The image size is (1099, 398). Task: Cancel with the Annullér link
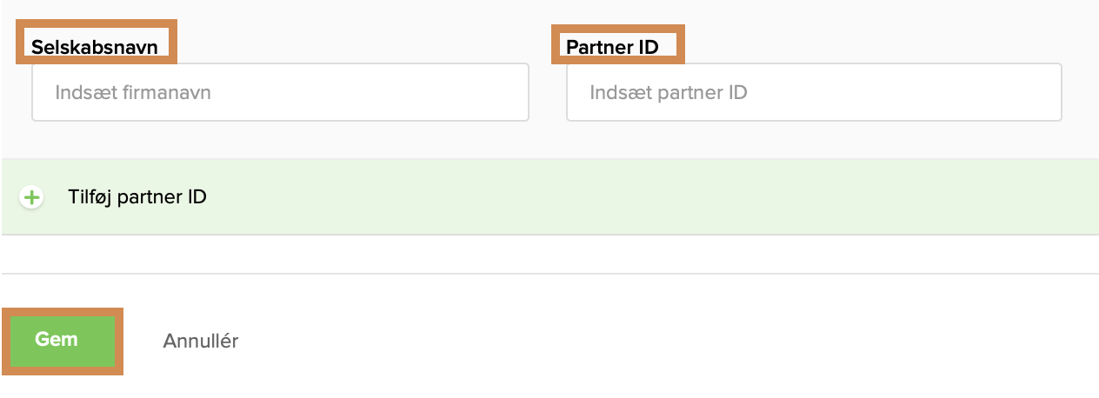tap(200, 341)
